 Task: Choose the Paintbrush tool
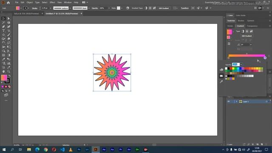[8, 35]
